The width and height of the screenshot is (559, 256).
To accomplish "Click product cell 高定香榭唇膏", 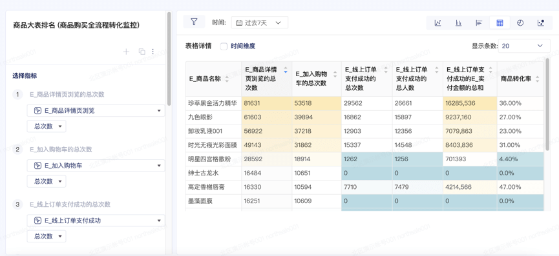I will [213, 187].
